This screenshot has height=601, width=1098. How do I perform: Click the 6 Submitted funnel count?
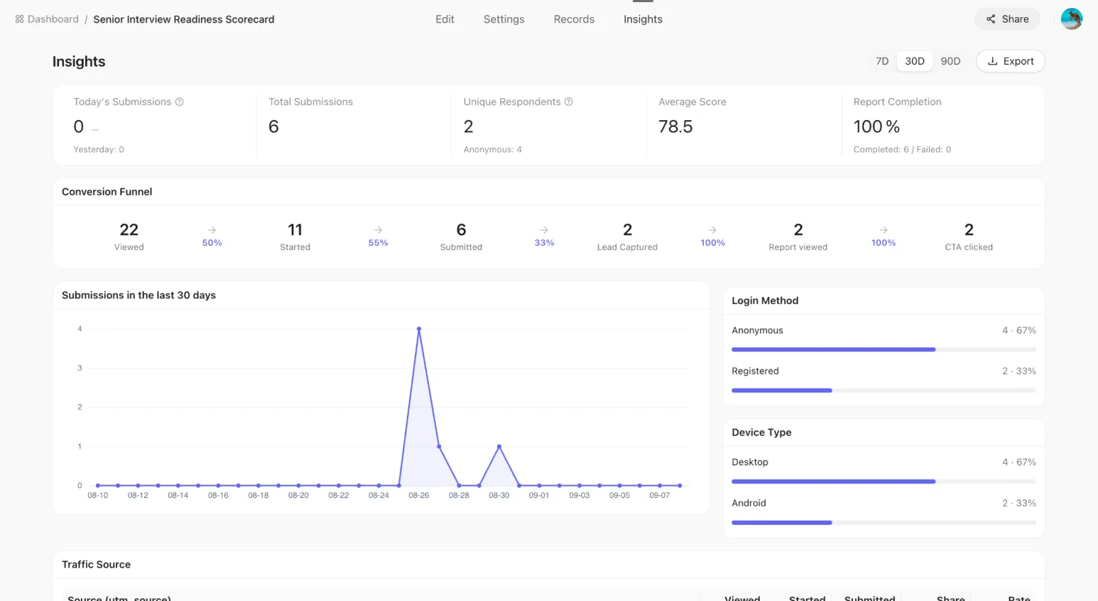click(x=461, y=230)
